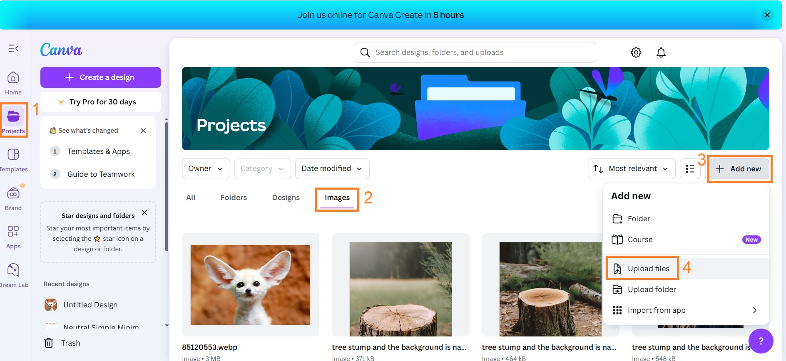The image size is (786, 361).
Task: Click the sidebar scrollbar down arrow
Action: [x=167, y=326]
